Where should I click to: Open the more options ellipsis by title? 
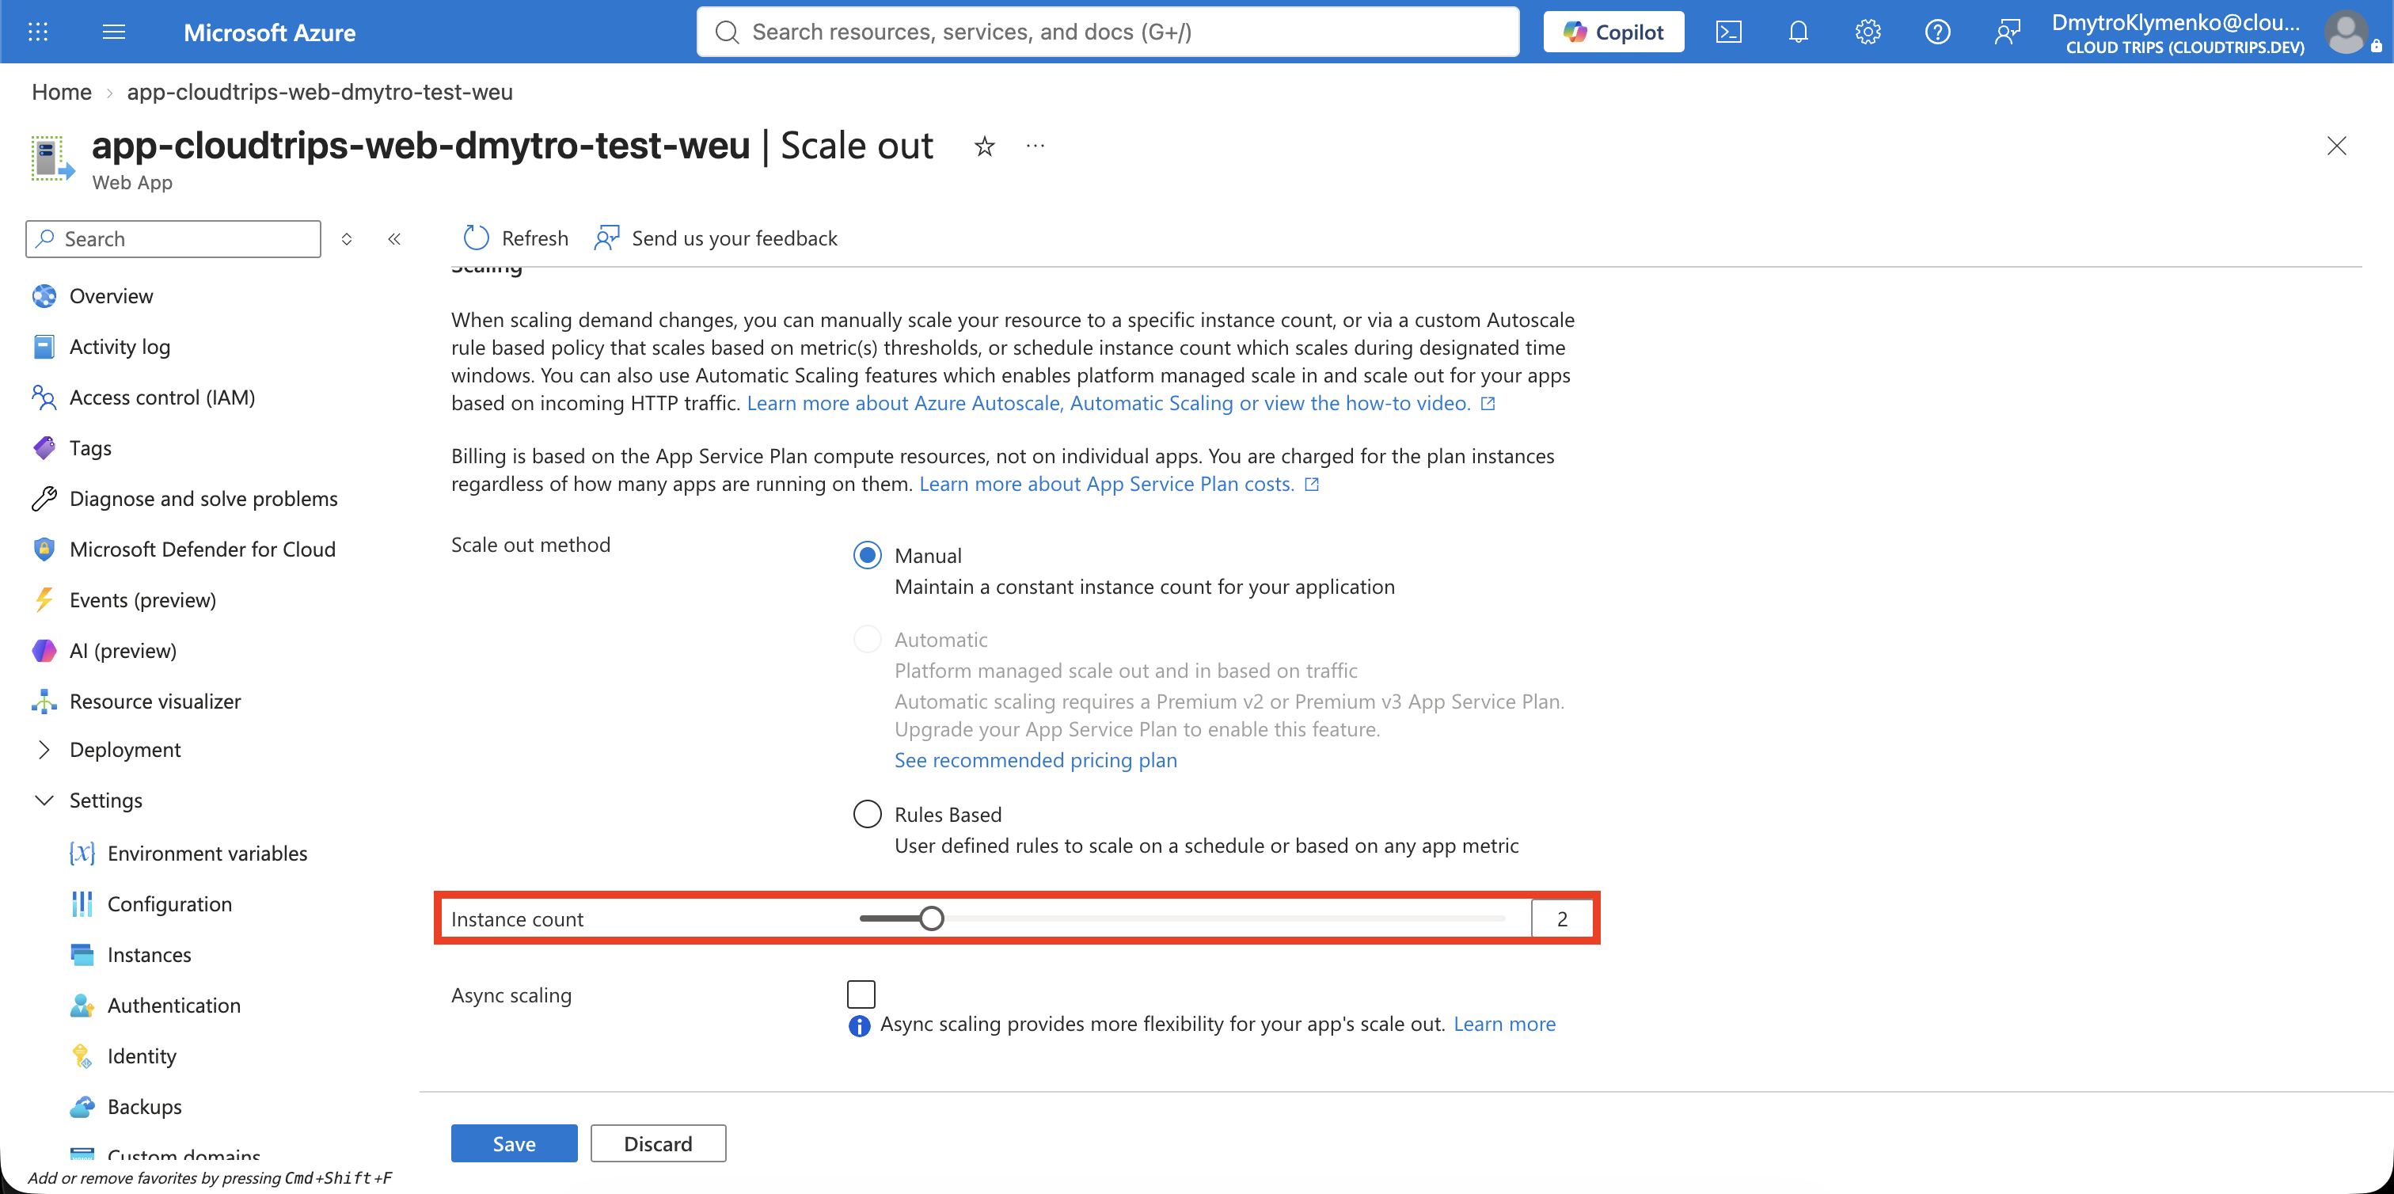(x=1035, y=146)
